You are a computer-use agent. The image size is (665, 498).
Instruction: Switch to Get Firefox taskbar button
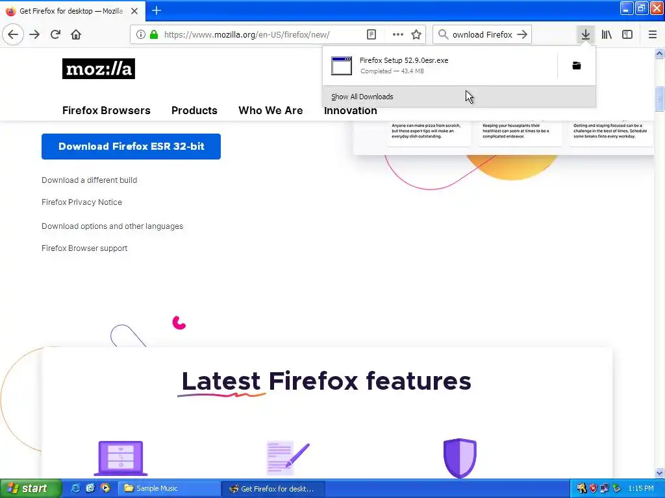click(x=273, y=489)
